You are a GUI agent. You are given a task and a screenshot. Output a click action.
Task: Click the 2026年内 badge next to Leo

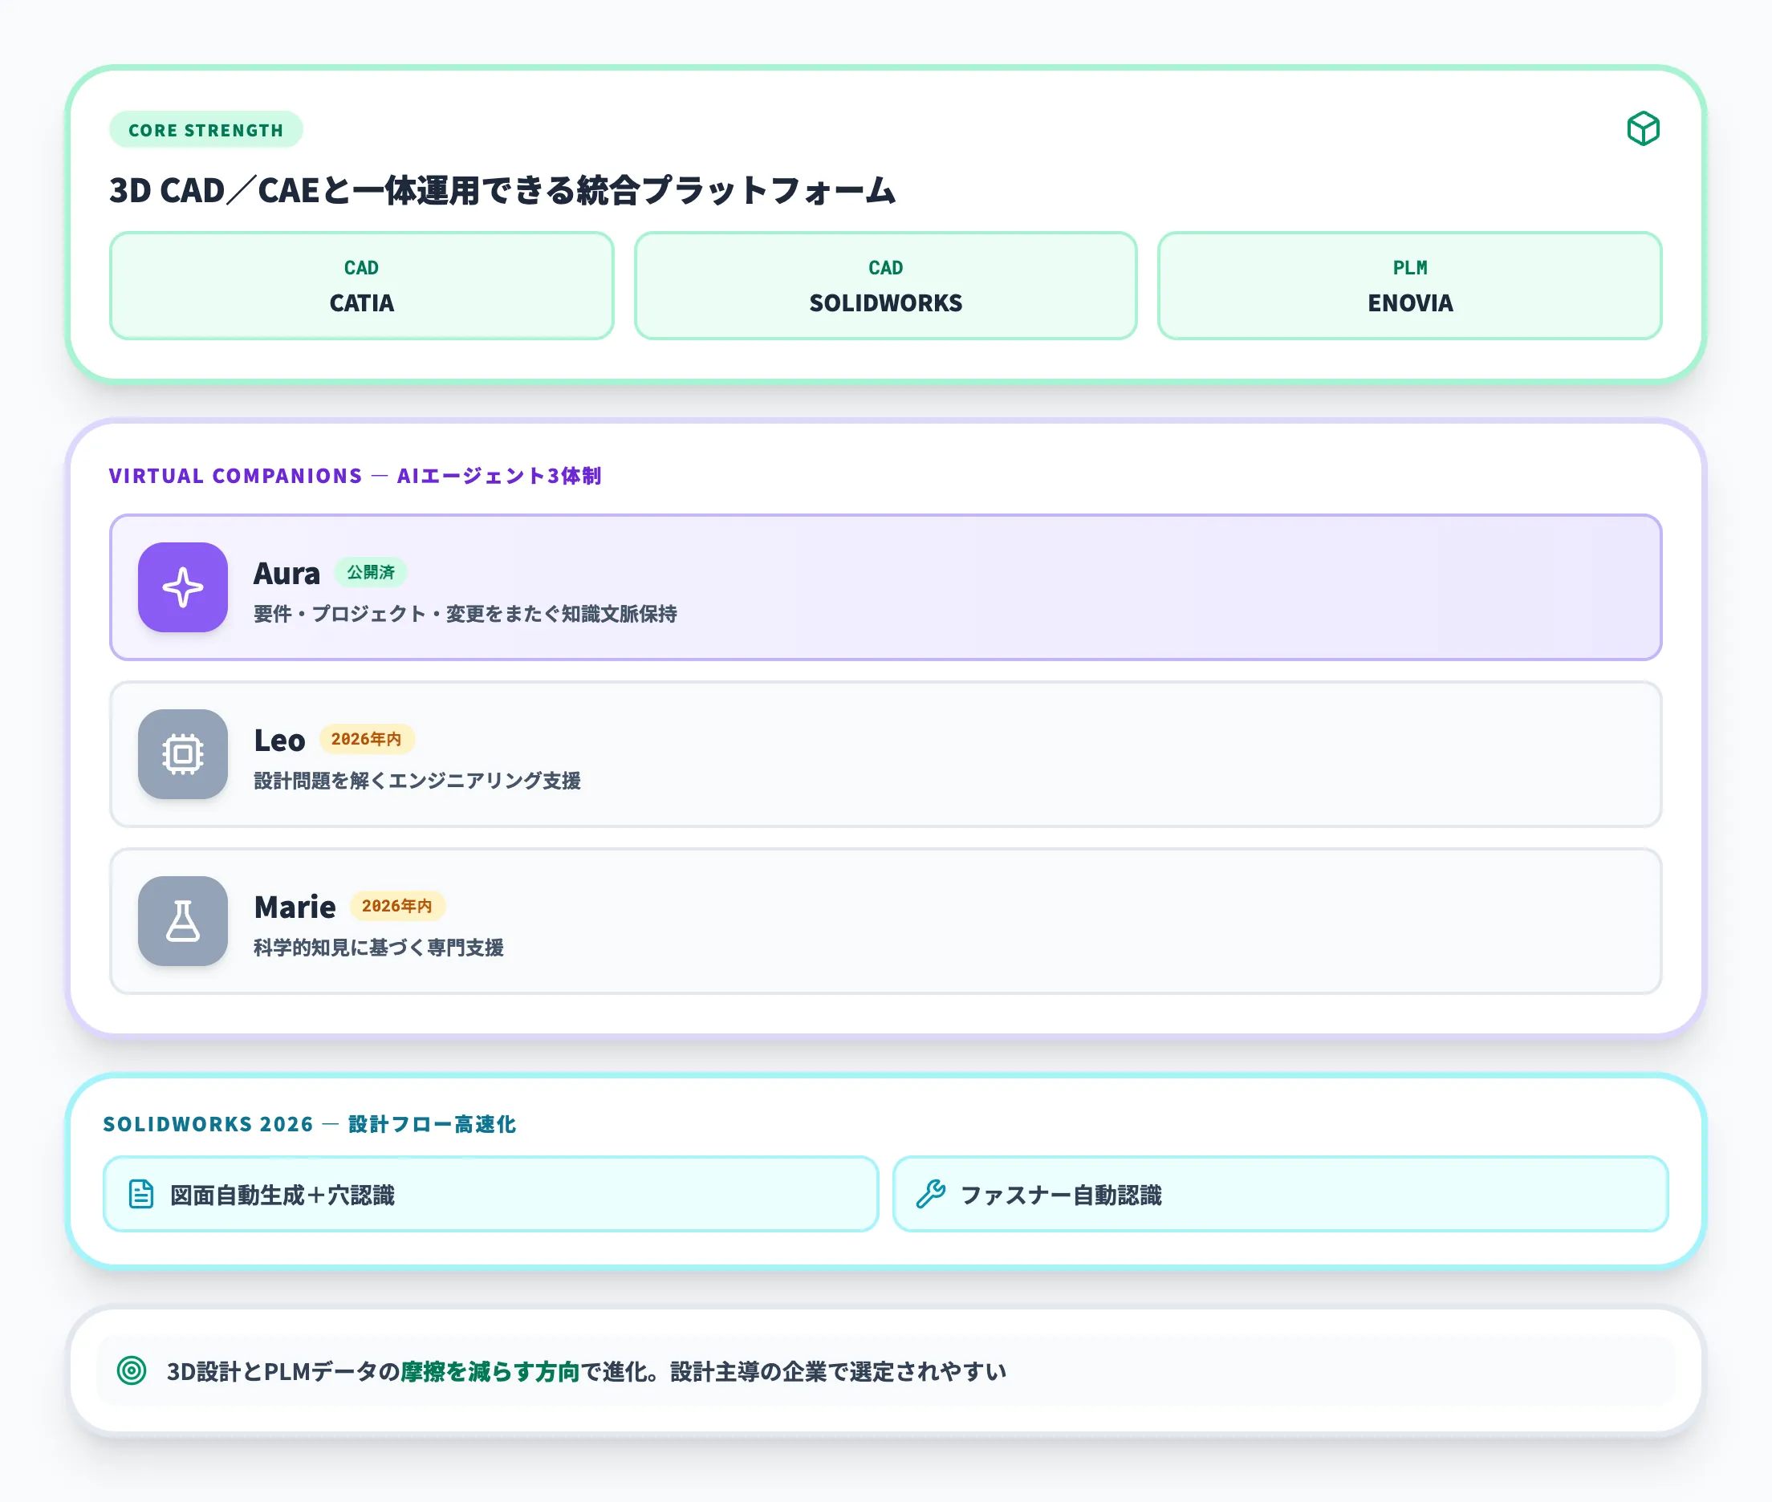pyautogui.click(x=366, y=739)
